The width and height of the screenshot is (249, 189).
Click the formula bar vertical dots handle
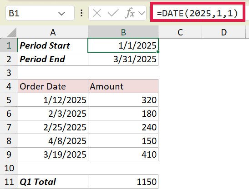point(81,13)
